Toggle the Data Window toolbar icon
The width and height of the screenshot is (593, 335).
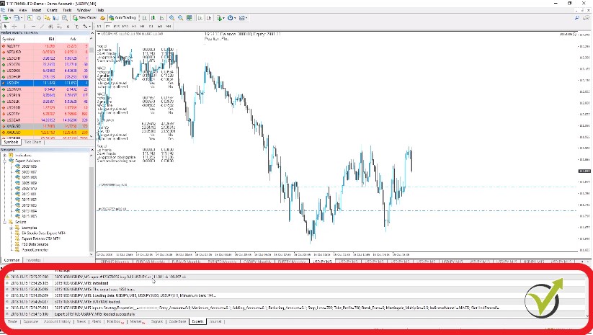coord(39,18)
